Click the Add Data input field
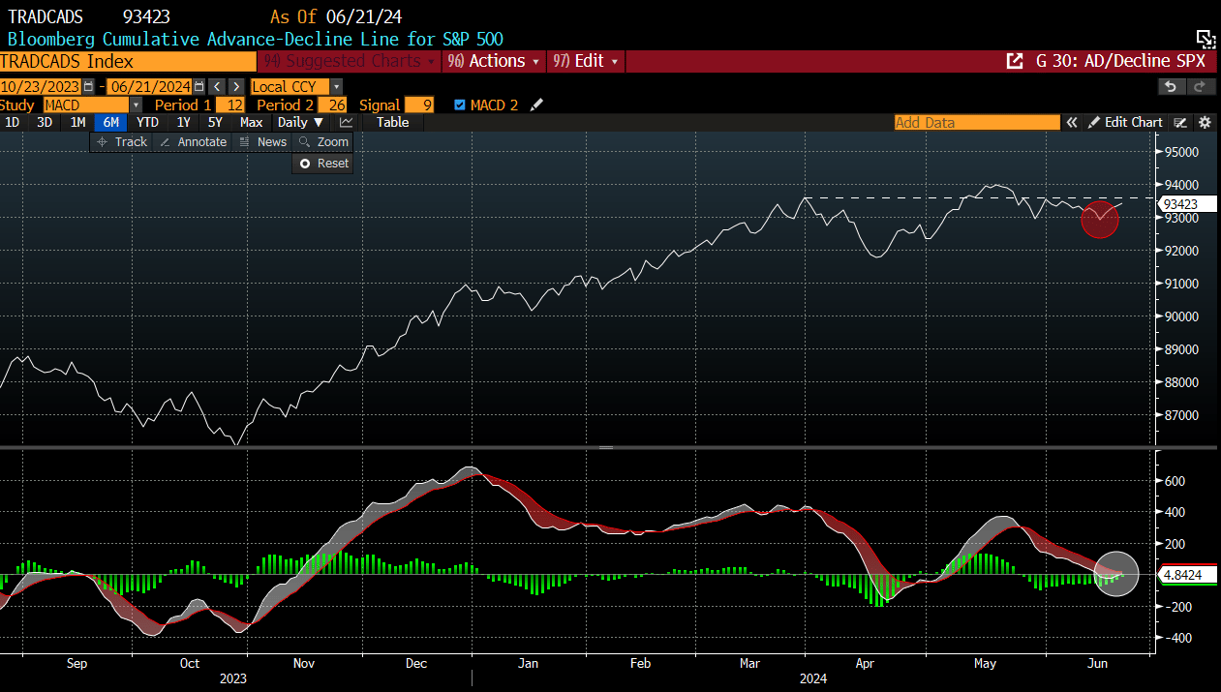 click(x=976, y=123)
